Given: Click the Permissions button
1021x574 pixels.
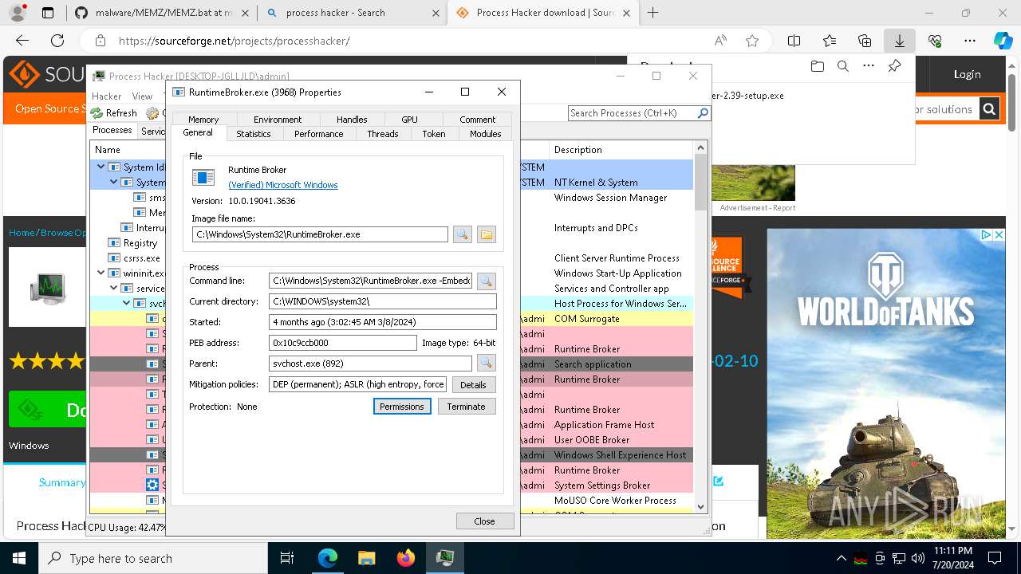Looking at the screenshot, I should coord(402,407).
